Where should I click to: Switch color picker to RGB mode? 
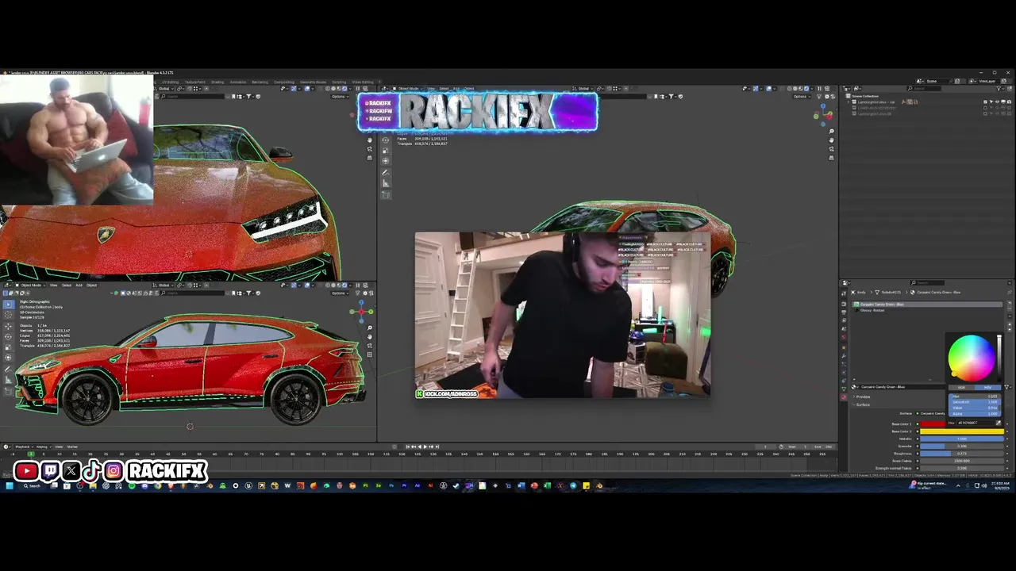coord(961,387)
